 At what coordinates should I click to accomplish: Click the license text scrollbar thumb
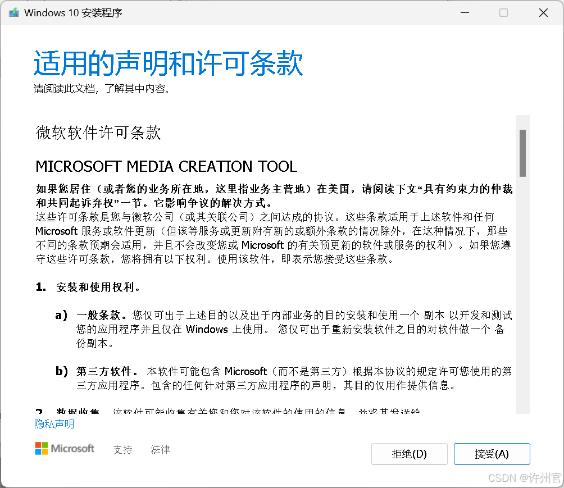tap(522, 153)
